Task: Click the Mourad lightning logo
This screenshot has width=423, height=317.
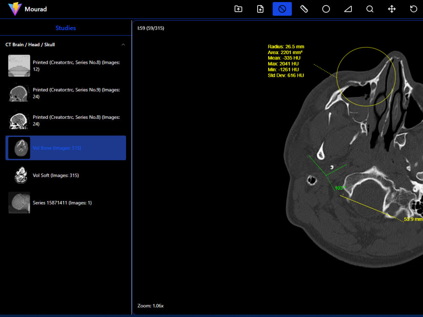Action: 15,9
